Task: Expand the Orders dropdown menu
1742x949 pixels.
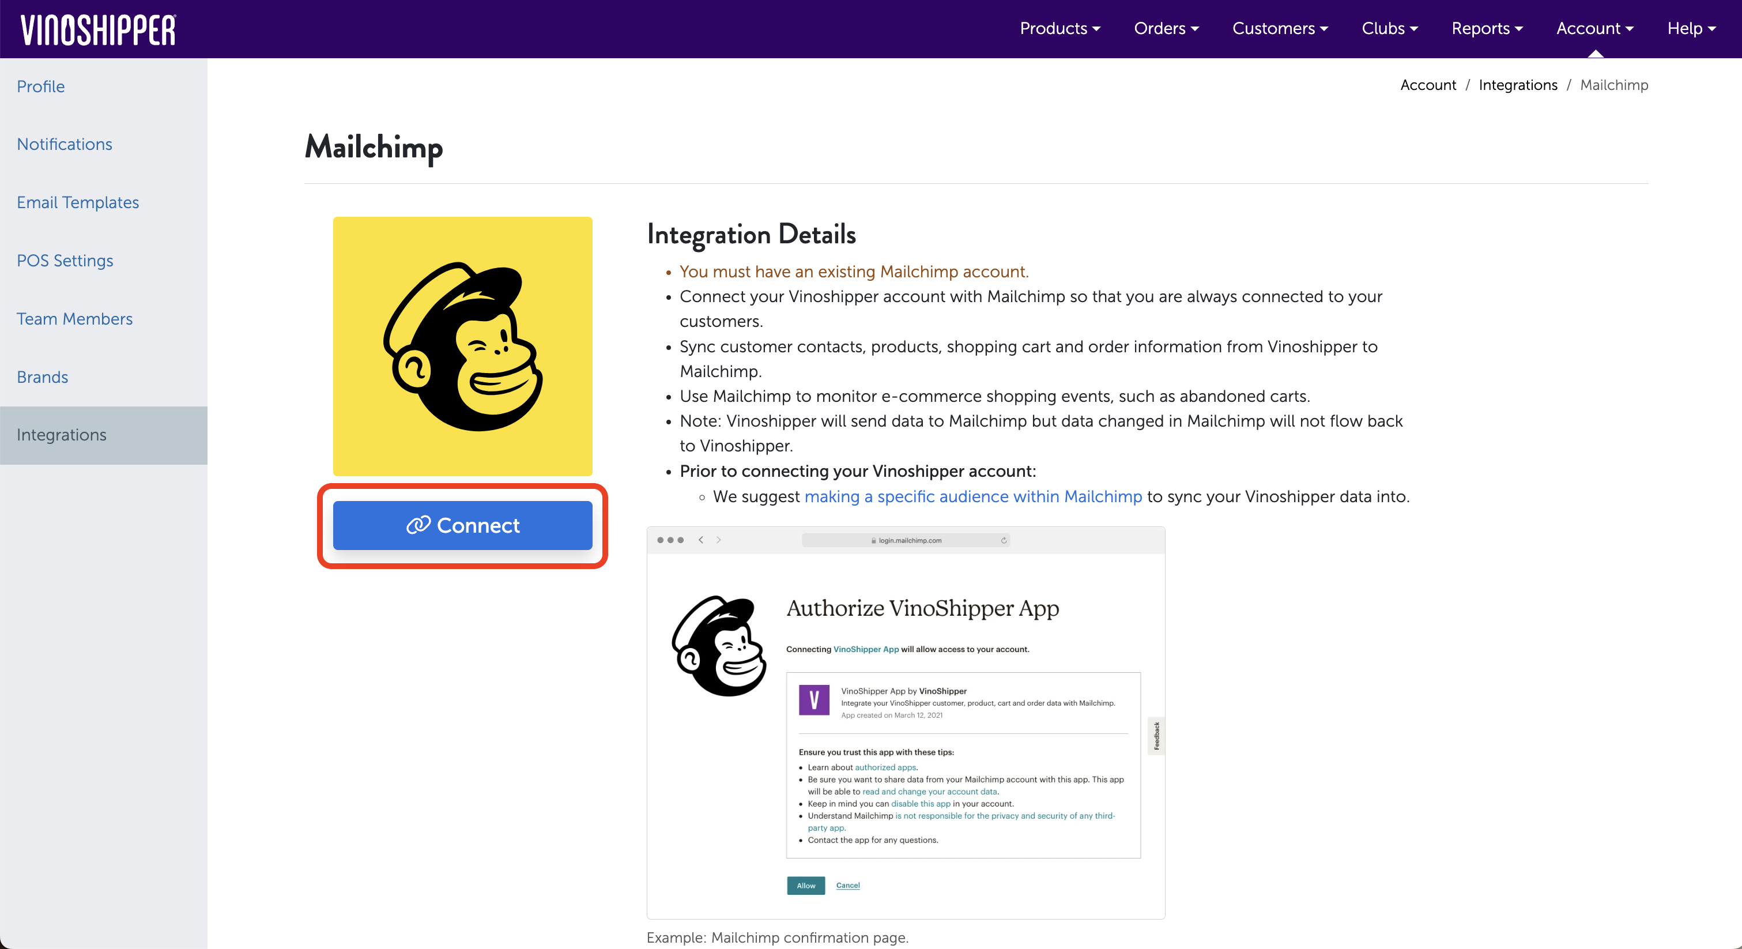Action: [x=1166, y=28]
